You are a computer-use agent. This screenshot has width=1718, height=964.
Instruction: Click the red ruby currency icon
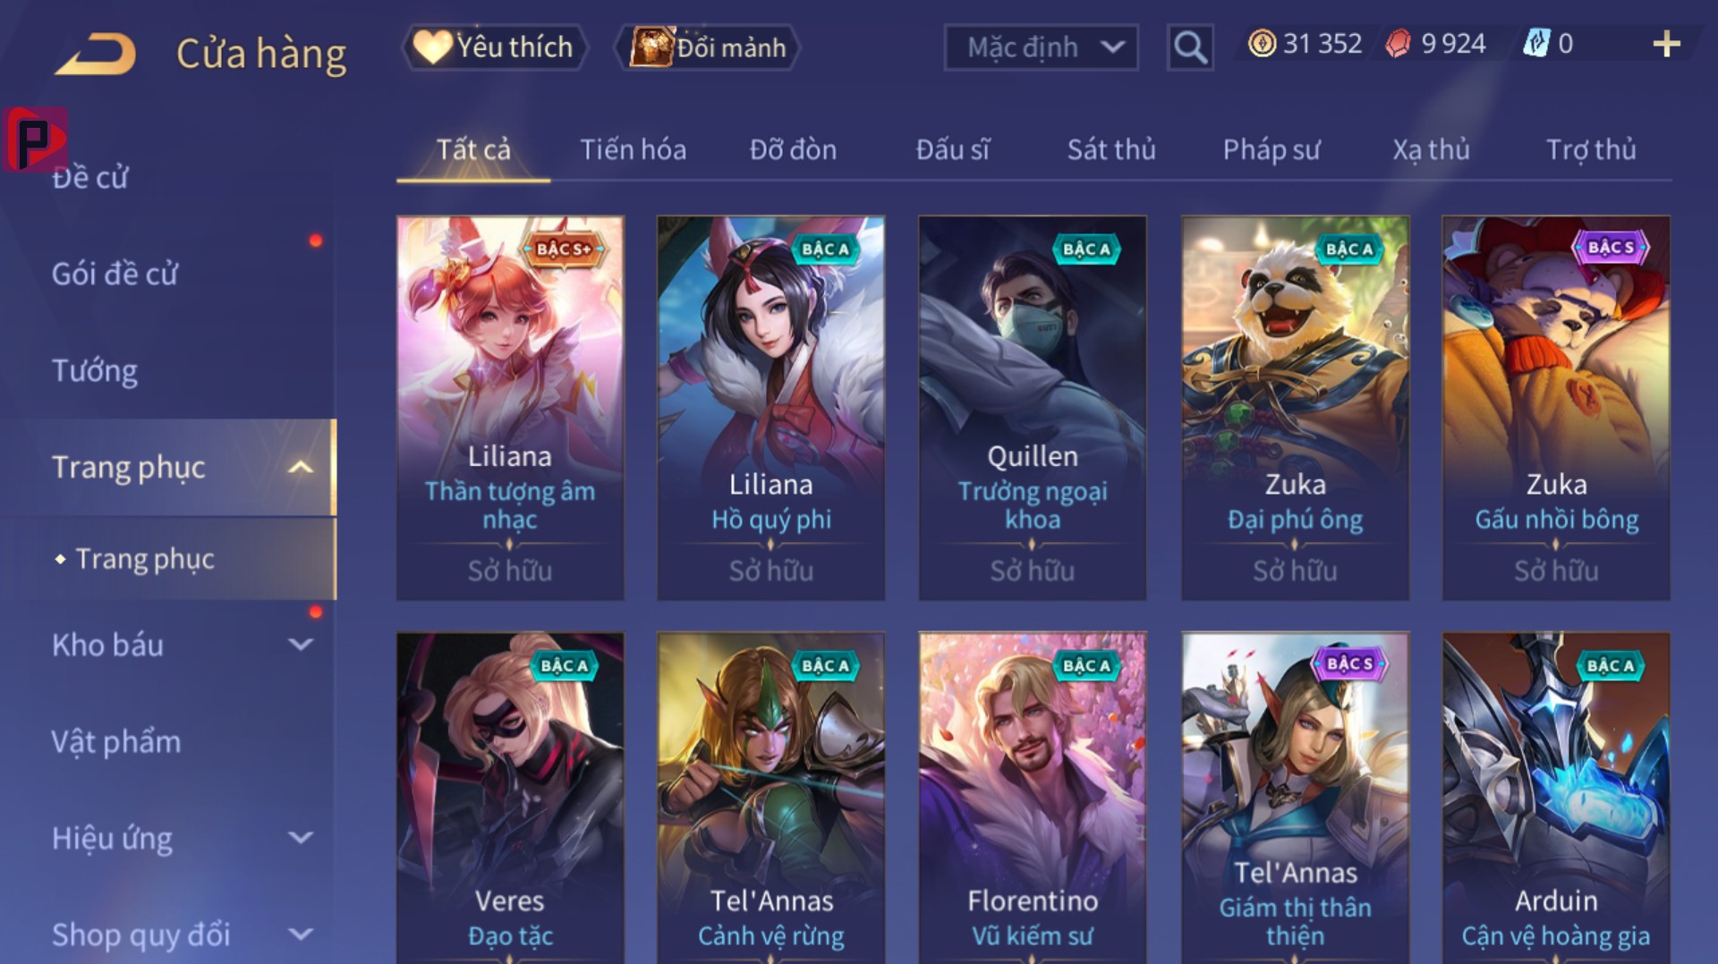coord(1398,44)
